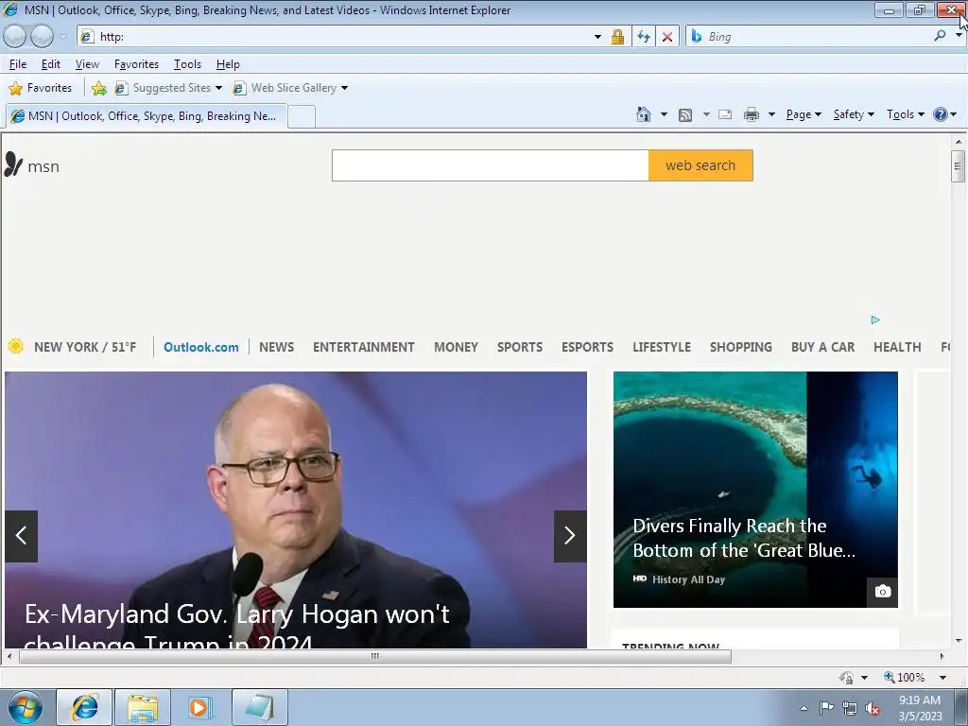The width and height of the screenshot is (968, 726).
Task: Open Windows Media Player taskbar icon
Action: [x=200, y=707]
